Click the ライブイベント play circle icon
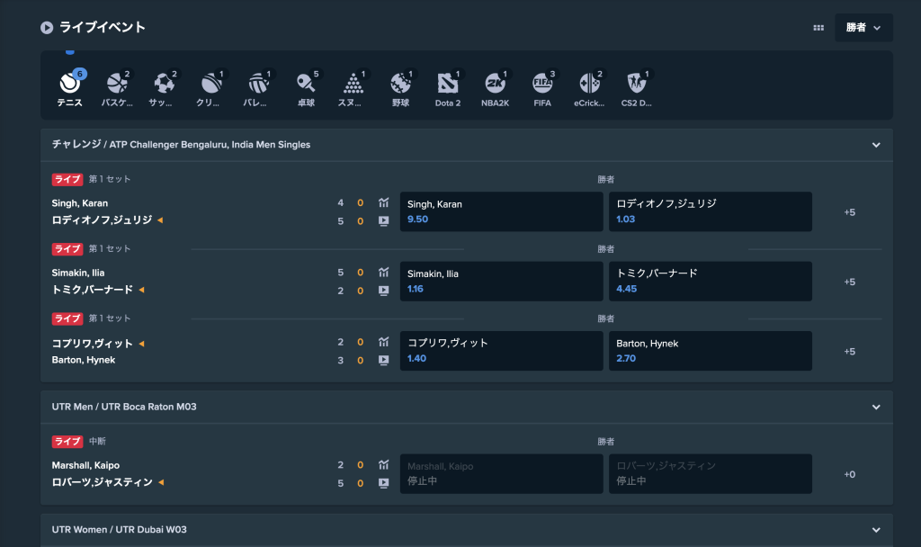921x547 pixels. (x=47, y=28)
